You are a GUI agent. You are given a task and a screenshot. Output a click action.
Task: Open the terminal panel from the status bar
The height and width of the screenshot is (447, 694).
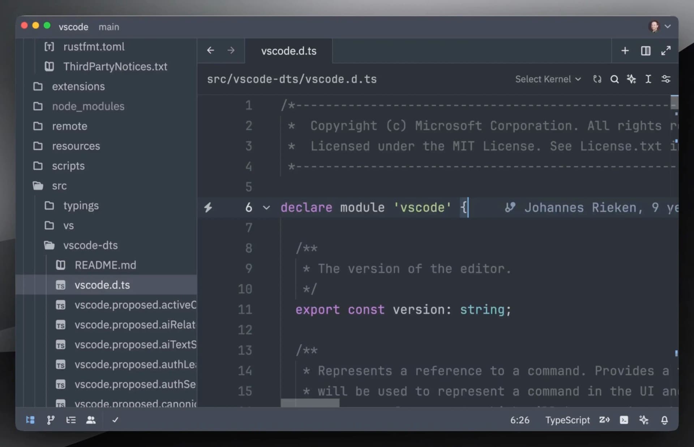pos(624,420)
